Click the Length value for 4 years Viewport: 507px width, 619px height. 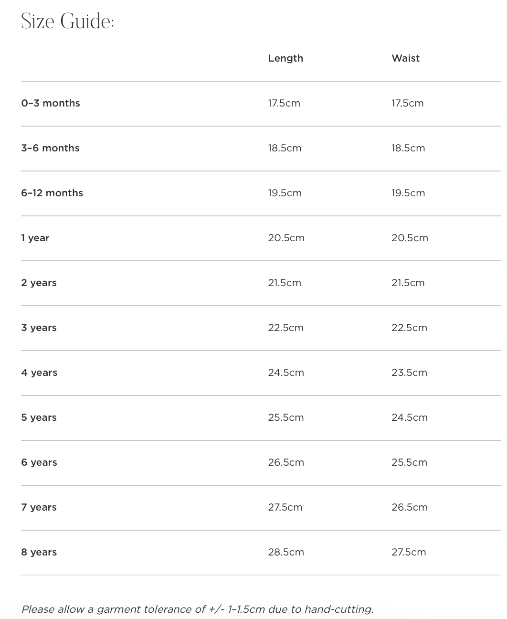(x=285, y=373)
